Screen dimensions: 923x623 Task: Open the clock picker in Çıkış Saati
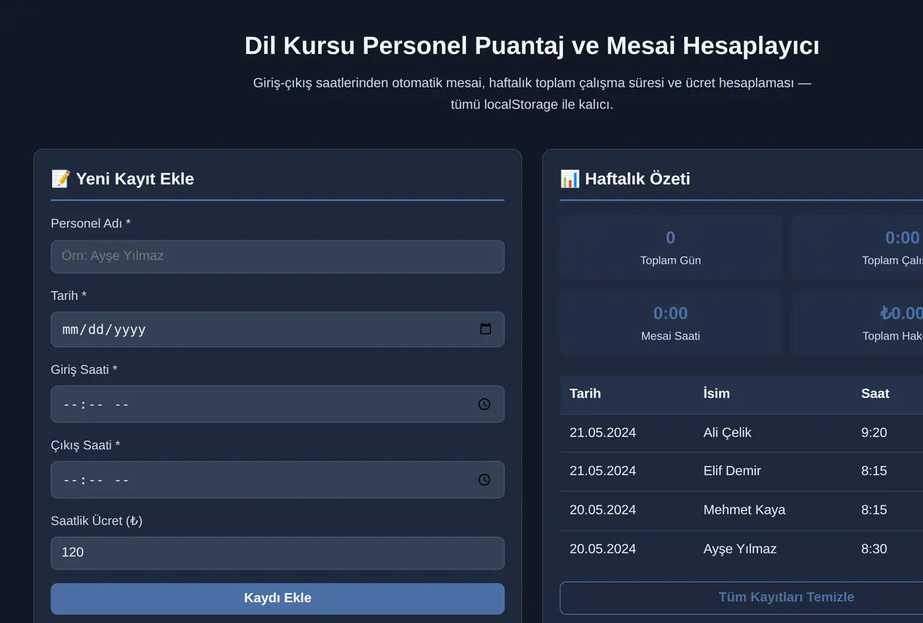pos(484,479)
